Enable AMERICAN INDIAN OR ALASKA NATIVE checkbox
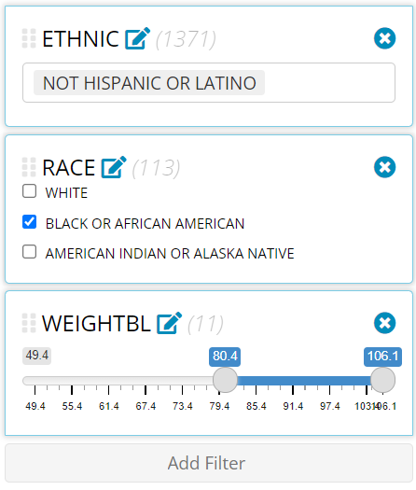 29,252
